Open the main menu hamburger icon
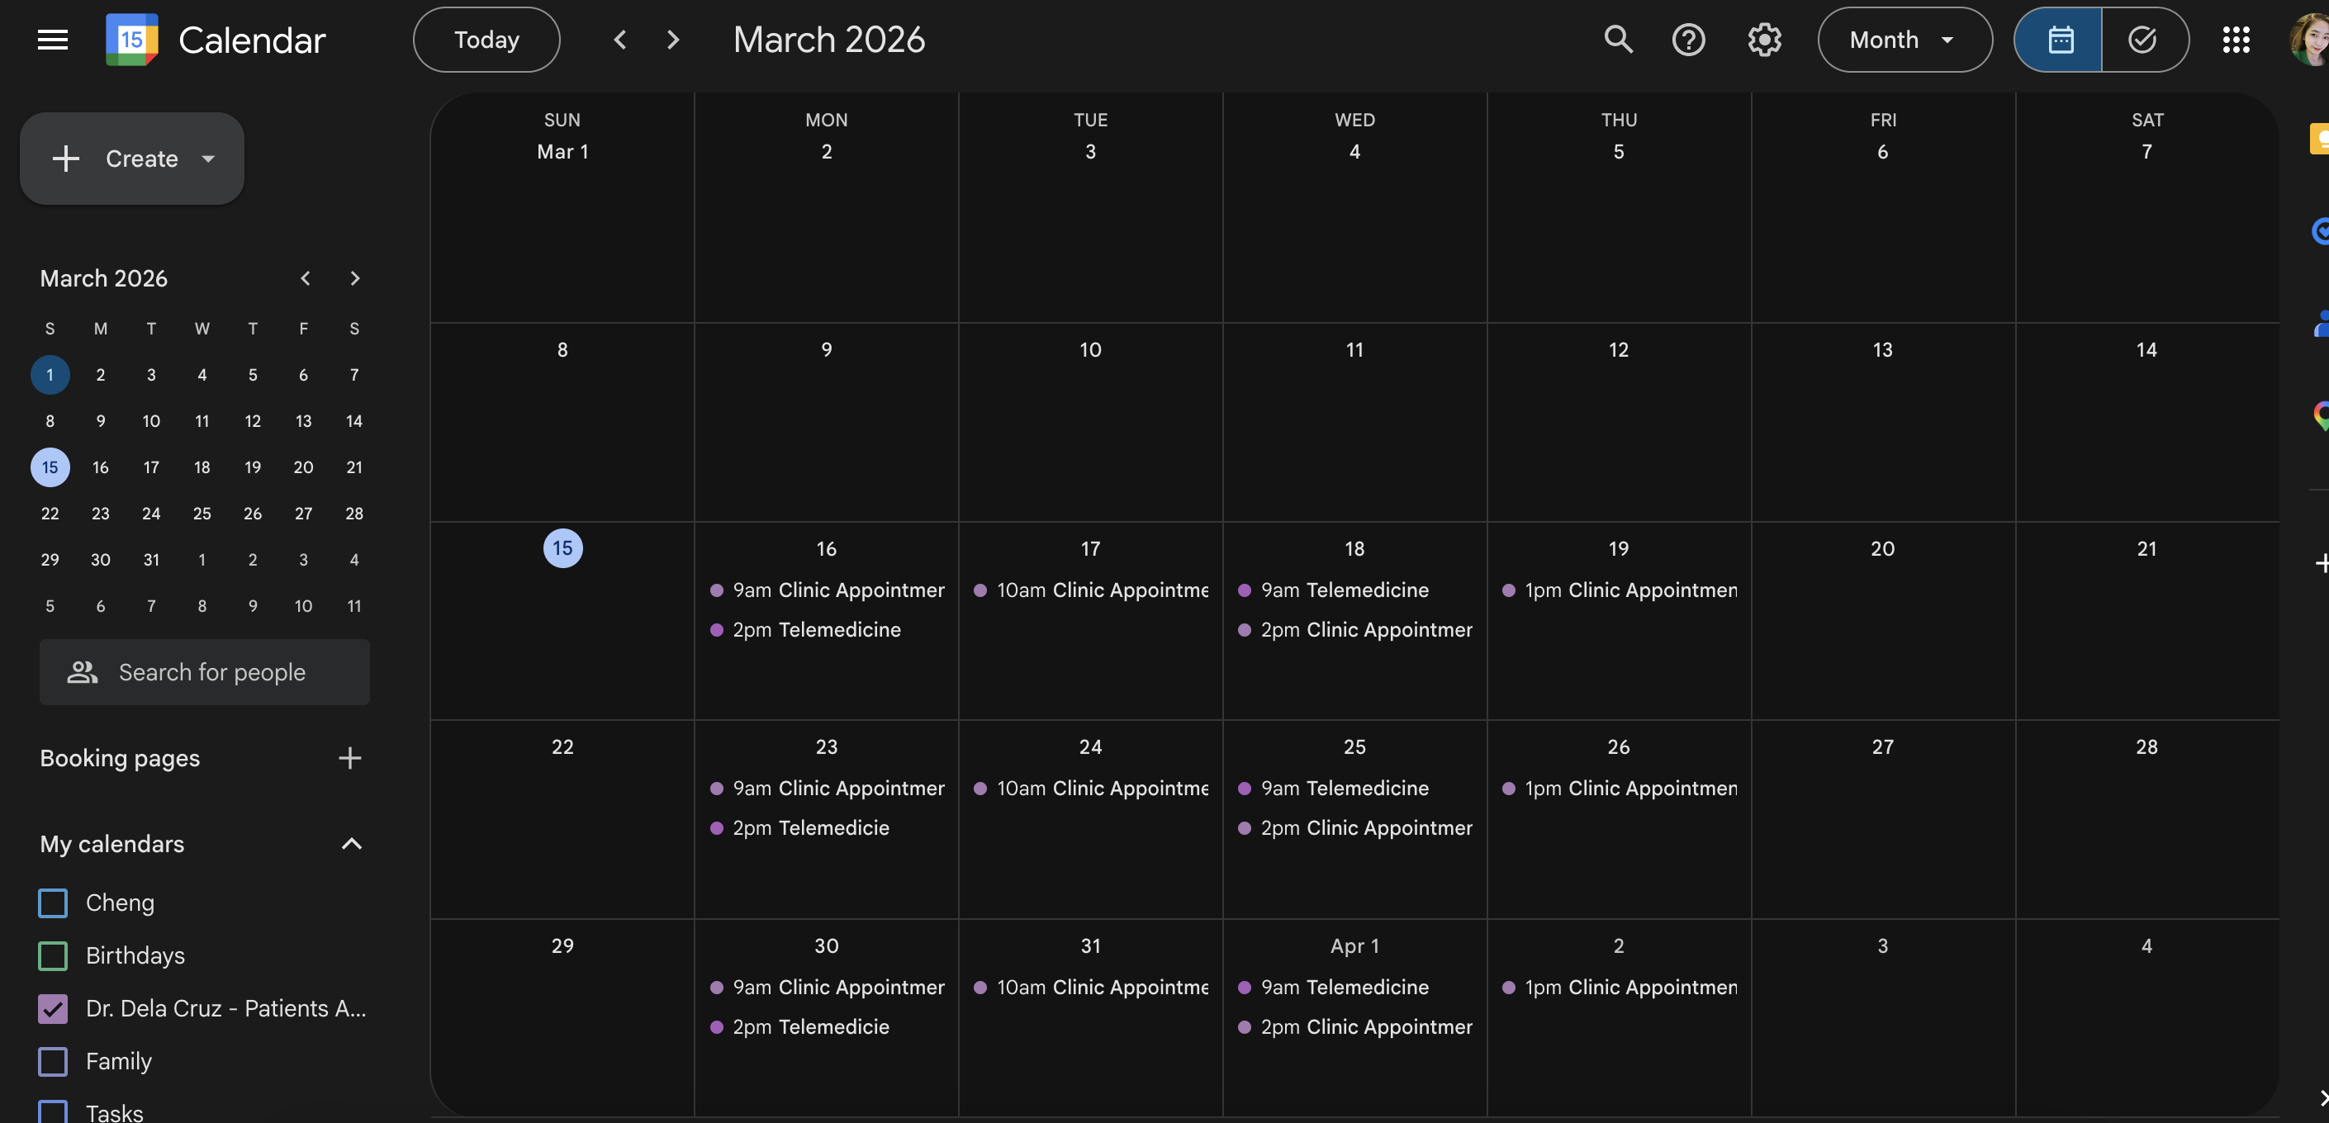 [52, 40]
